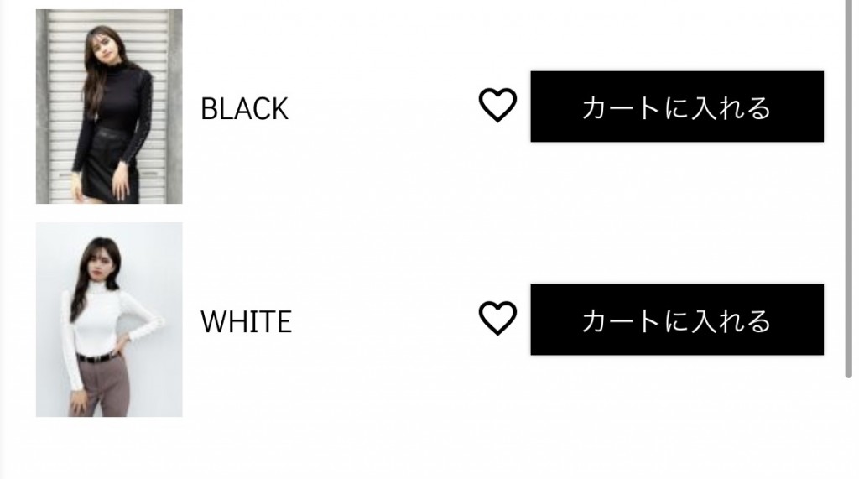Click the vertical scrollbar thumb

pos(848,189)
